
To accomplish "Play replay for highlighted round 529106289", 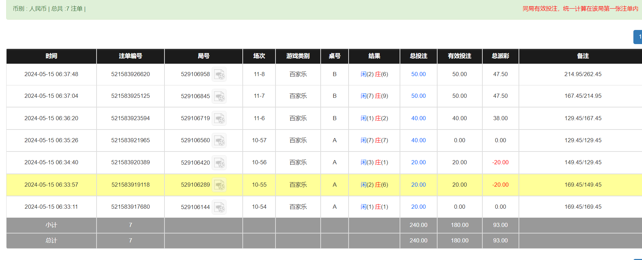I will [219, 185].
